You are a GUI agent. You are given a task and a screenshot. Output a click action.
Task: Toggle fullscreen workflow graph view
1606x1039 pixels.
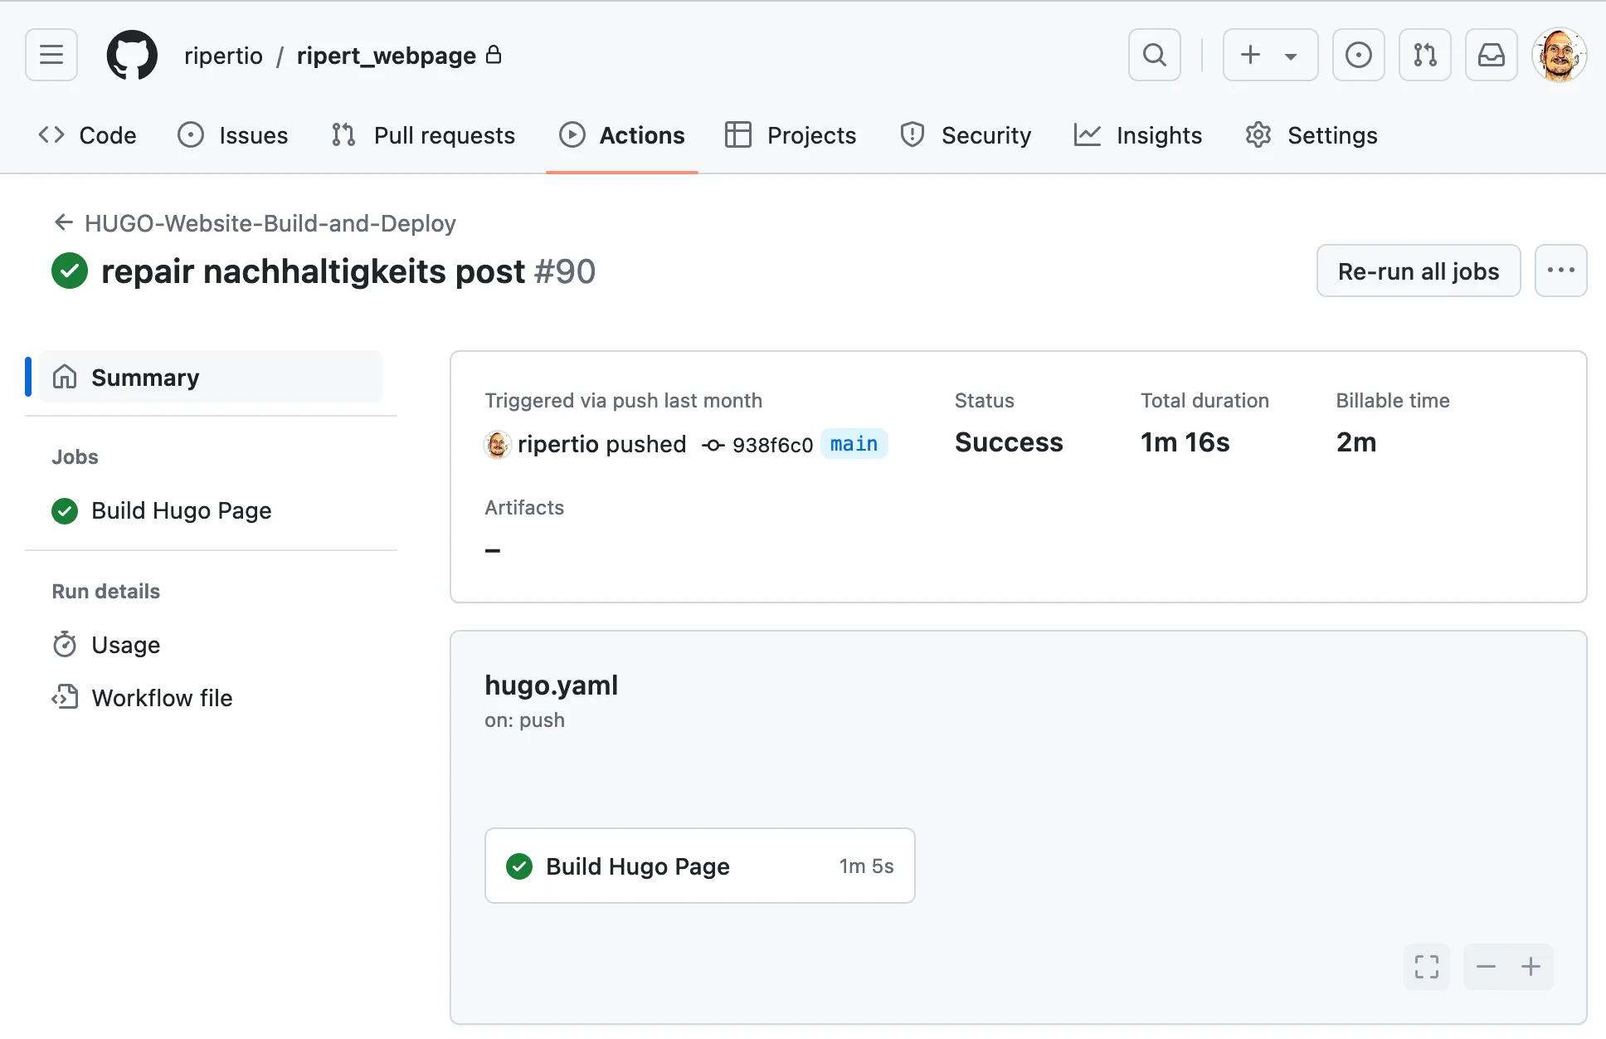(x=1427, y=967)
